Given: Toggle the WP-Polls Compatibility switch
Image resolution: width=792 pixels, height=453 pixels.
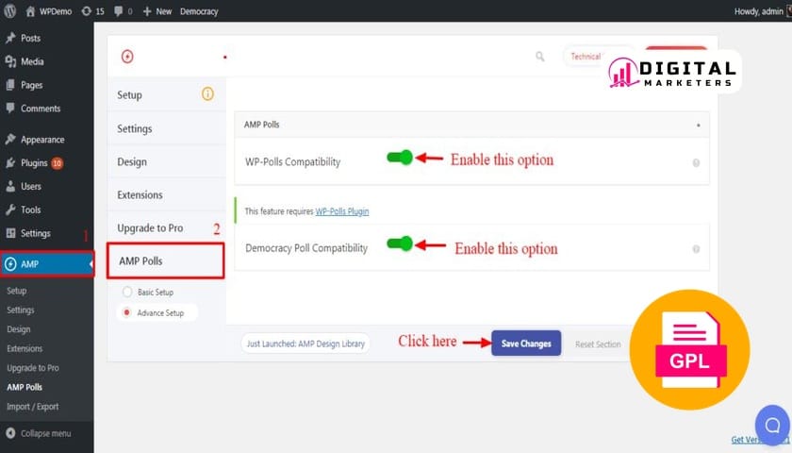Looking at the screenshot, I should (x=400, y=158).
